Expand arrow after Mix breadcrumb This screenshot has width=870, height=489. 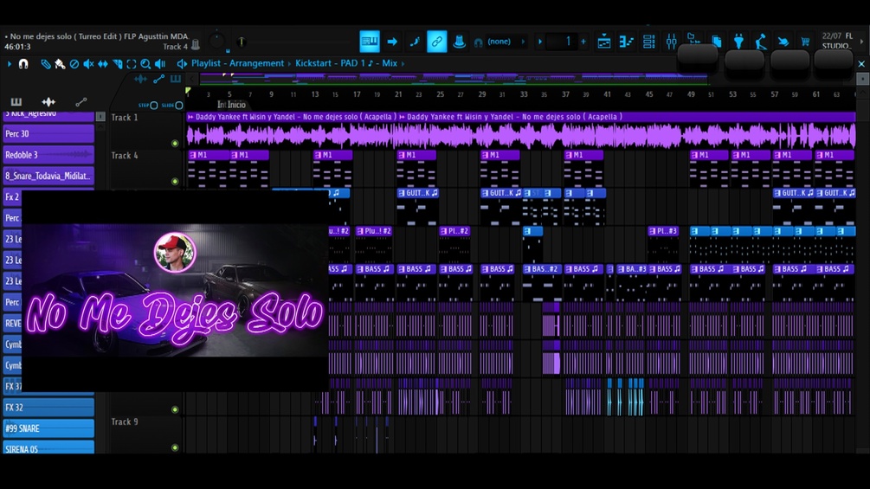point(403,64)
